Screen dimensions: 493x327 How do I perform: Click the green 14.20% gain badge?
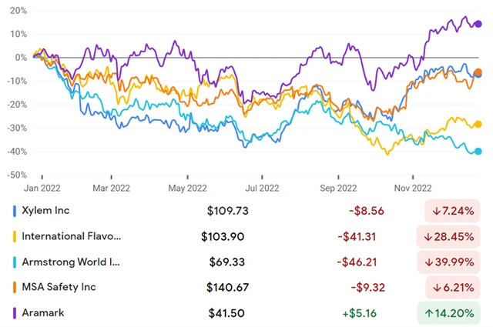pyautogui.click(x=453, y=313)
